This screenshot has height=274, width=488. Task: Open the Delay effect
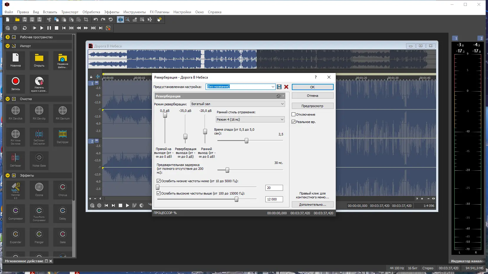(63, 213)
